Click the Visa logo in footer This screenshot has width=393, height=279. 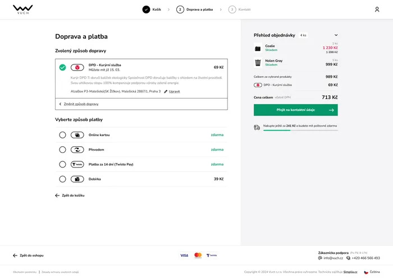[x=184, y=255]
